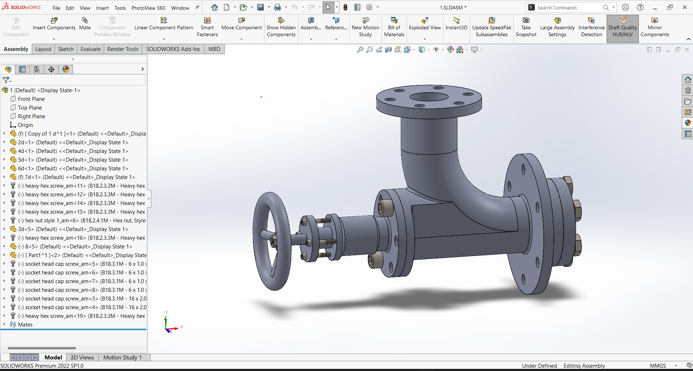Switch to the MBD tab
693x371 pixels.
214,49
